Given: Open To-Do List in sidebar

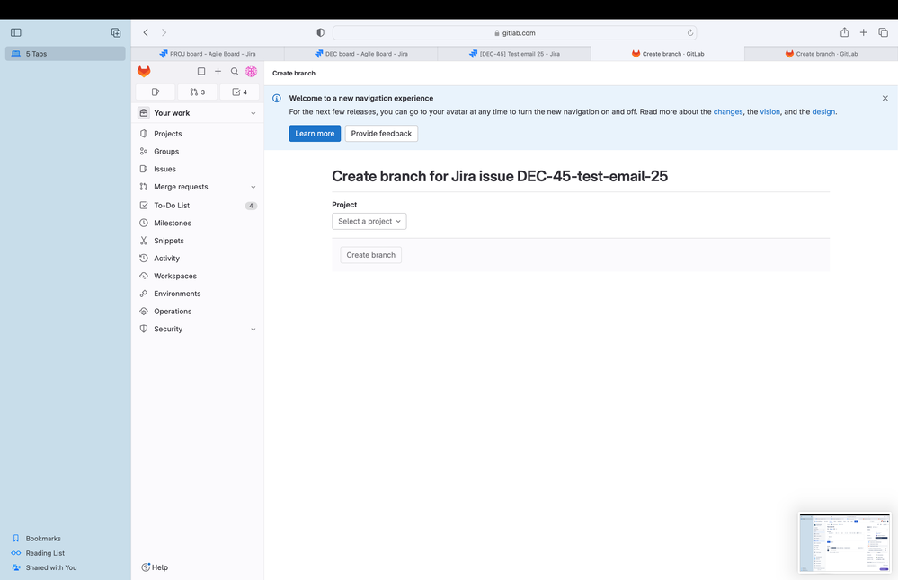Looking at the screenshot, I should pyautogui.click(x=198, y=206).
